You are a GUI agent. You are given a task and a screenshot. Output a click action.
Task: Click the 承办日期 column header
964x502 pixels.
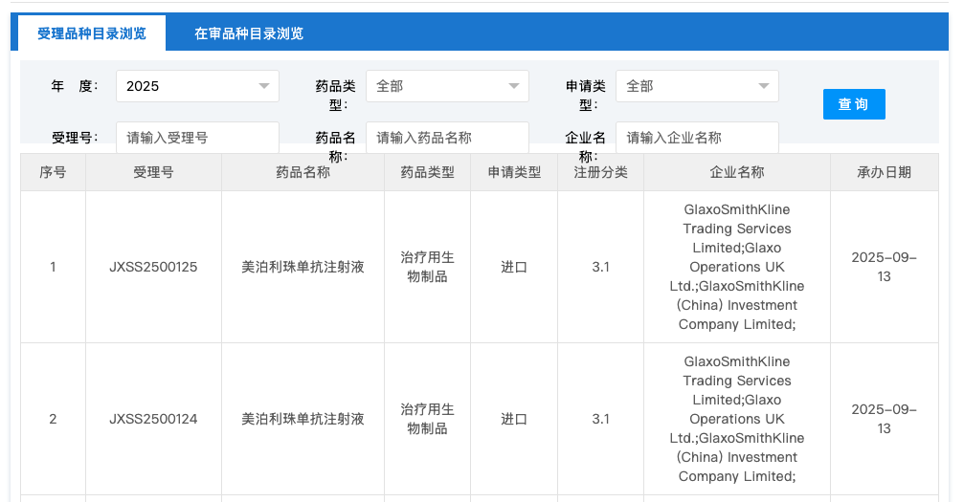(884, 173)
